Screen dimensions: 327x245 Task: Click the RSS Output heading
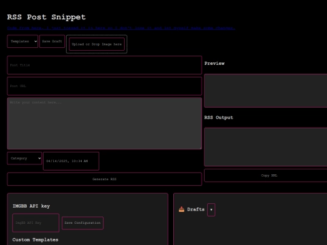(x=219, y=117)
